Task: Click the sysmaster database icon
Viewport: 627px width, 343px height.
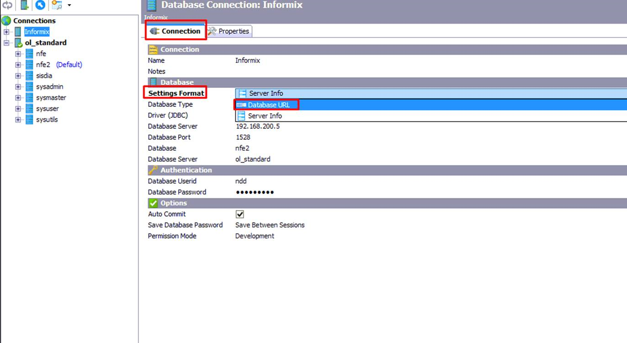Action: coord(29,98)
